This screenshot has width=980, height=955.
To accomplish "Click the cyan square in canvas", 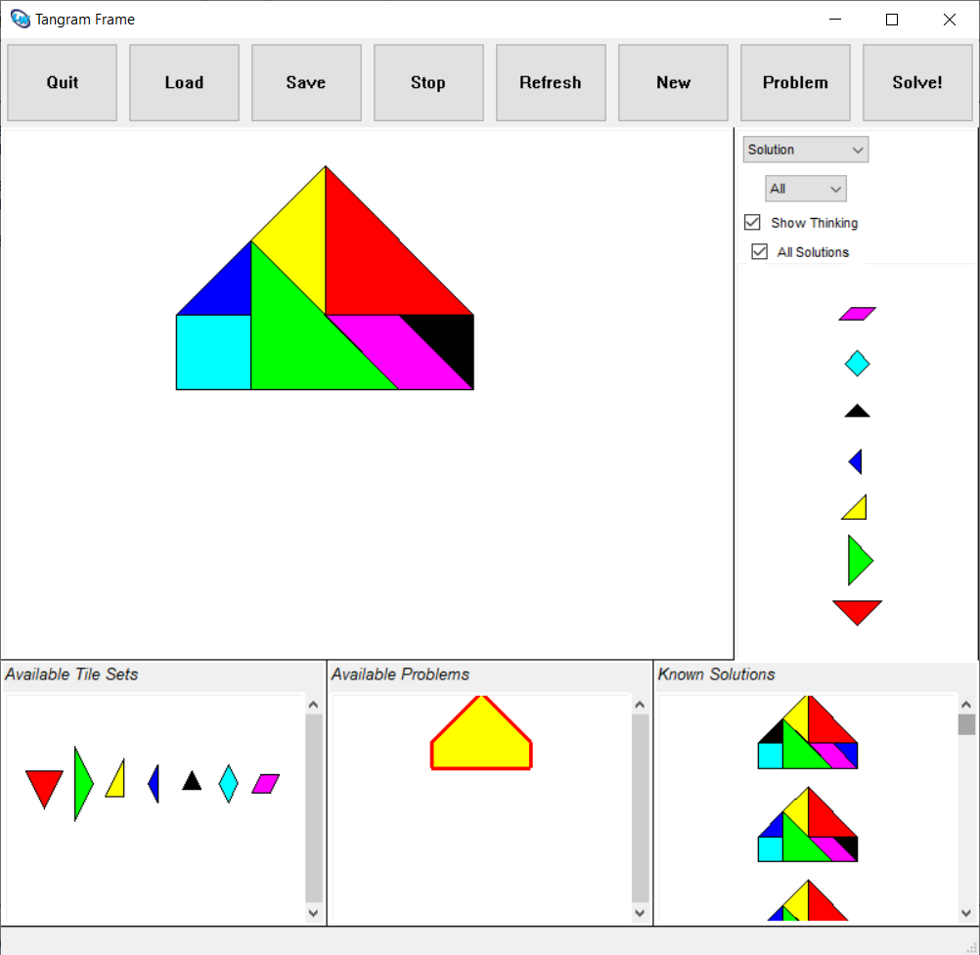I will (x=214, y=352).
